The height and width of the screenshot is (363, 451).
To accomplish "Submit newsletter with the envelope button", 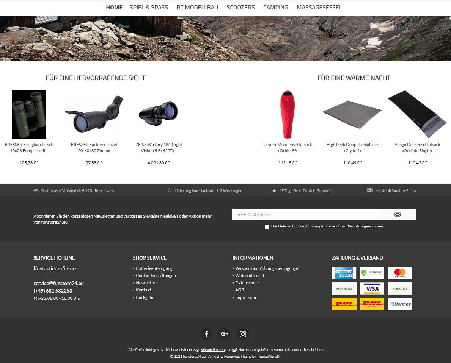I will [397, 214].
